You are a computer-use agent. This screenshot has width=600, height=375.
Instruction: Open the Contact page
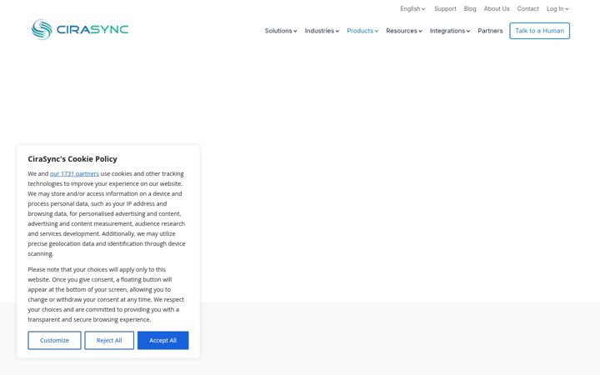pyautogui.click(x=527, y=9)
